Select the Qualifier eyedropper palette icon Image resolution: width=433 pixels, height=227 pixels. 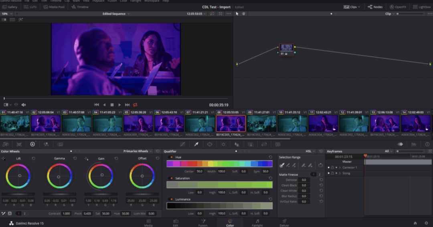pos(196,144)
